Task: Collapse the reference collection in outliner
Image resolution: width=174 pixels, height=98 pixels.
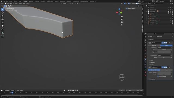Action: pos(147,13)
